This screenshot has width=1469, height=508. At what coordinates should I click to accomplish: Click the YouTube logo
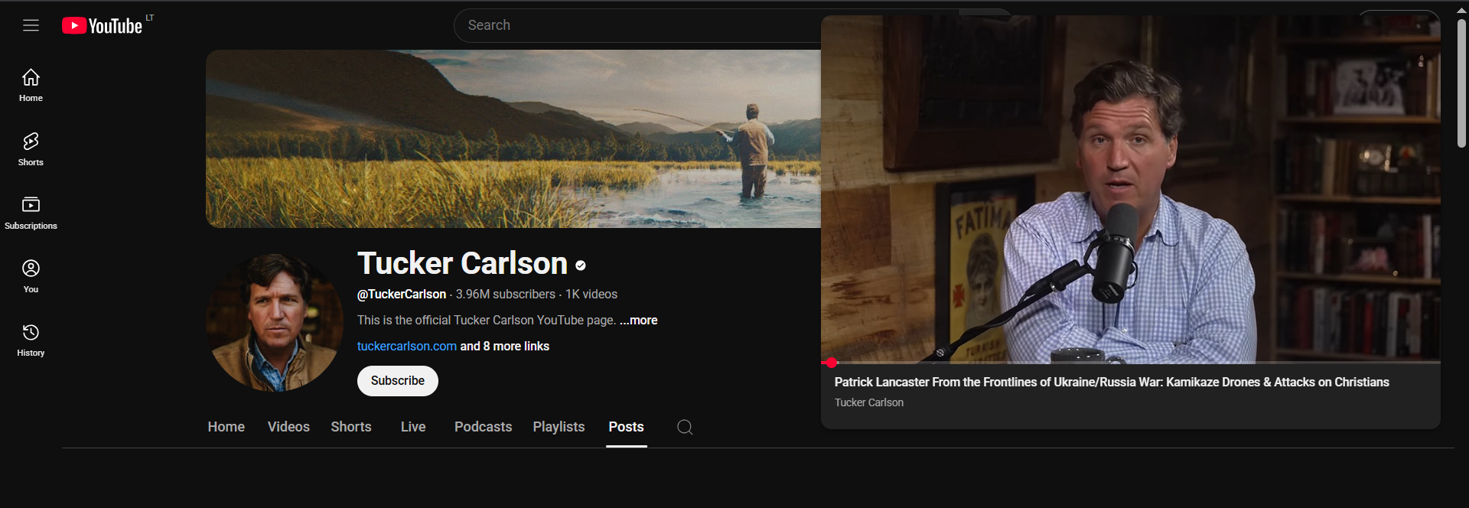coord(103,26)
